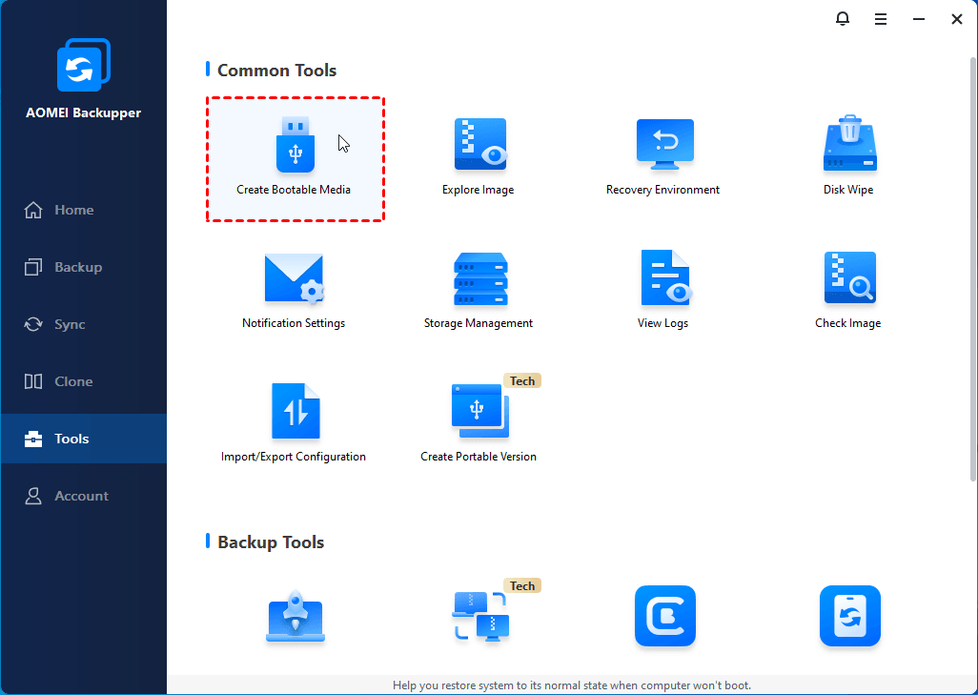Click the notification bell icon
This screenshot has height=695, width=978.
click(x=842, y=19)
